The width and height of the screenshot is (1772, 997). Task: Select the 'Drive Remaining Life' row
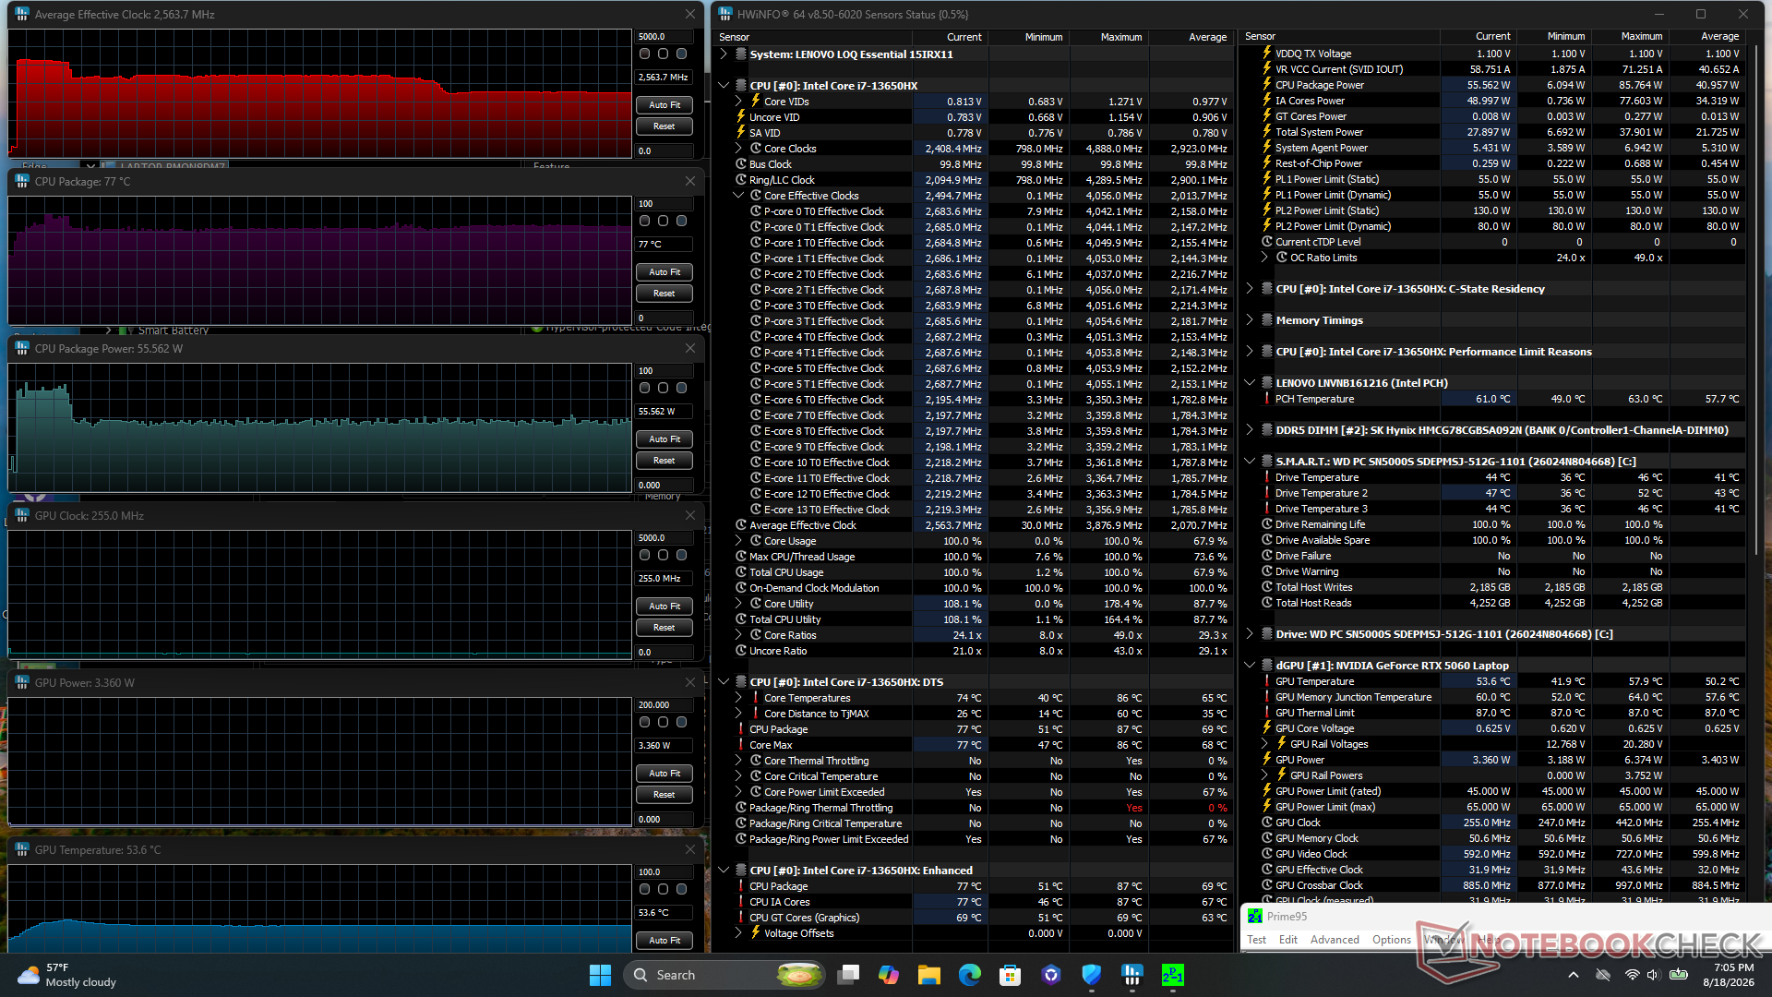[x=1492, y=524]
